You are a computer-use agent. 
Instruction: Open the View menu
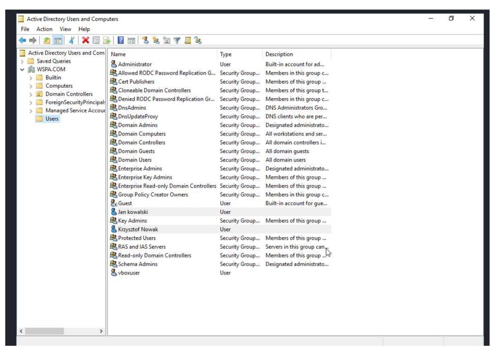point(65,29)
